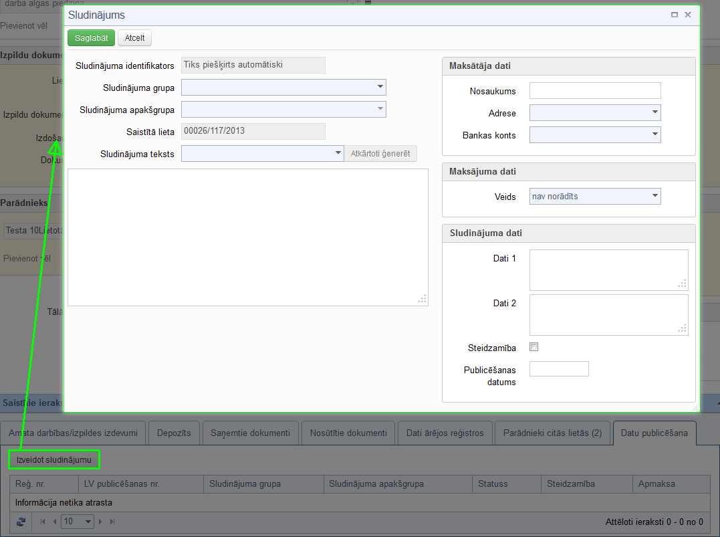The height and width of the screenshot is (537, 720).
Task: Expand the Sludinājuma teksts dropdown
Action: pyautogui.click(x=338, y=153)
